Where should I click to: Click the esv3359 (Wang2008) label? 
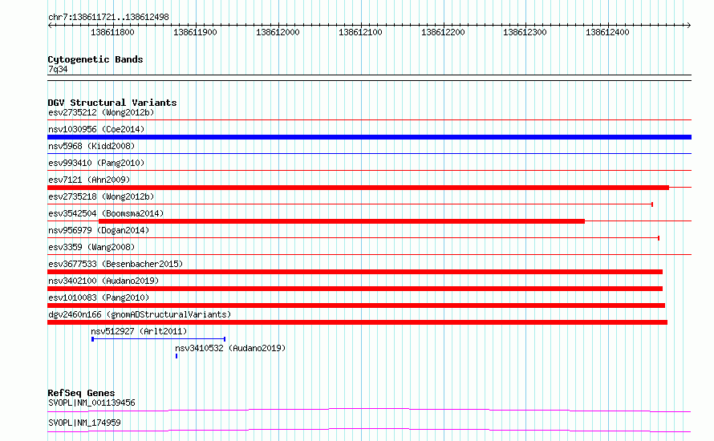click(91, 247)
